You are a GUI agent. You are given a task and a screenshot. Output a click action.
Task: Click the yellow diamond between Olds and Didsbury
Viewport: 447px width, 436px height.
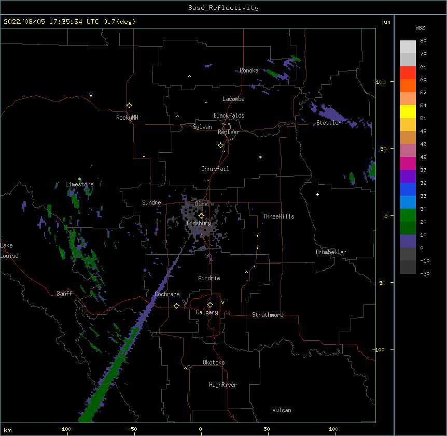pos(201,215)
